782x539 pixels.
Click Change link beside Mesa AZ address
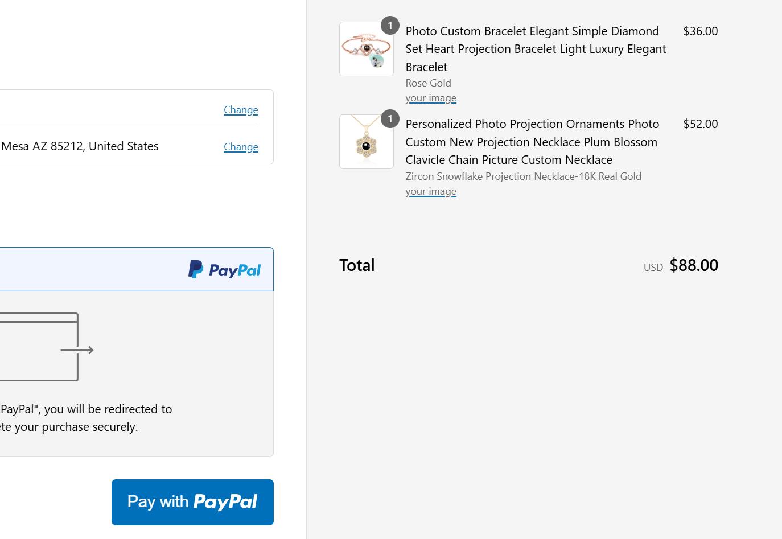coord(241,146)
